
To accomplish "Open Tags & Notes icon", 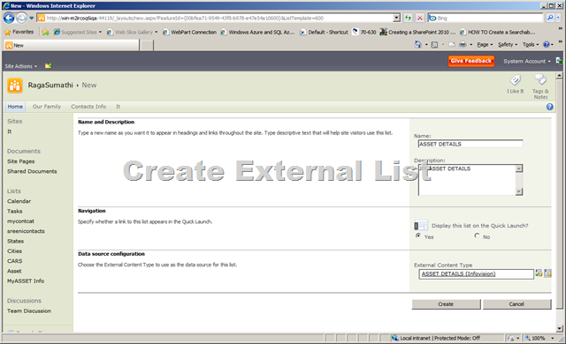I will coord(540,79).
